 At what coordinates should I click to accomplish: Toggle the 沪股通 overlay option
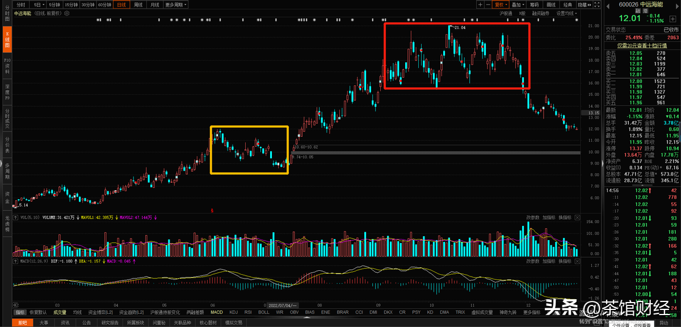coord(506,12)
